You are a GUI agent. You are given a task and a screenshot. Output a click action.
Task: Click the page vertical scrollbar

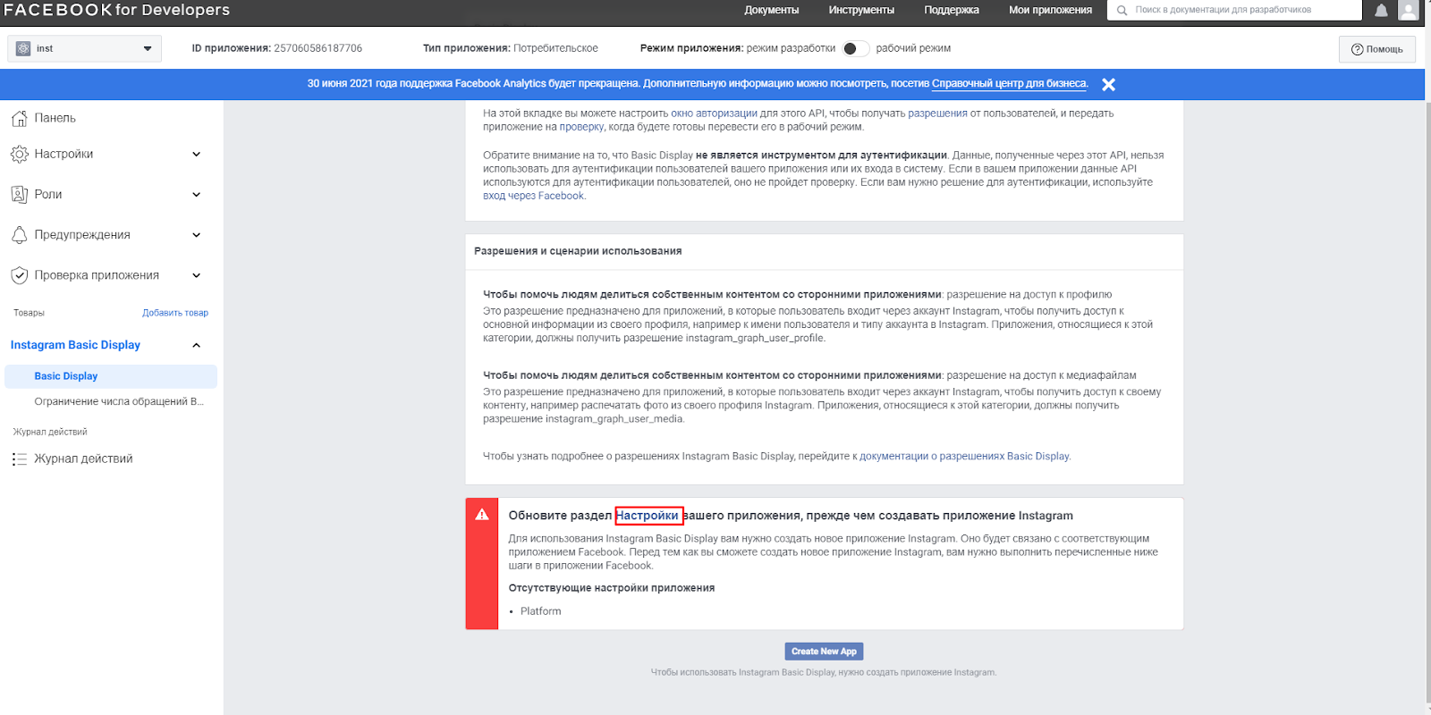(1427, 402)
